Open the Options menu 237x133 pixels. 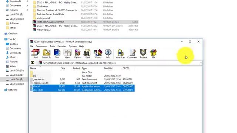(x=73, y=46)
